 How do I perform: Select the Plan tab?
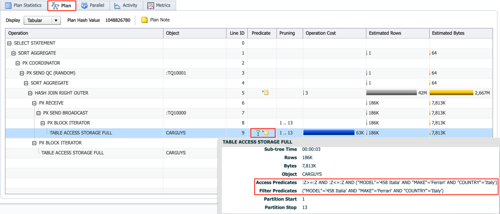point(62,6)
